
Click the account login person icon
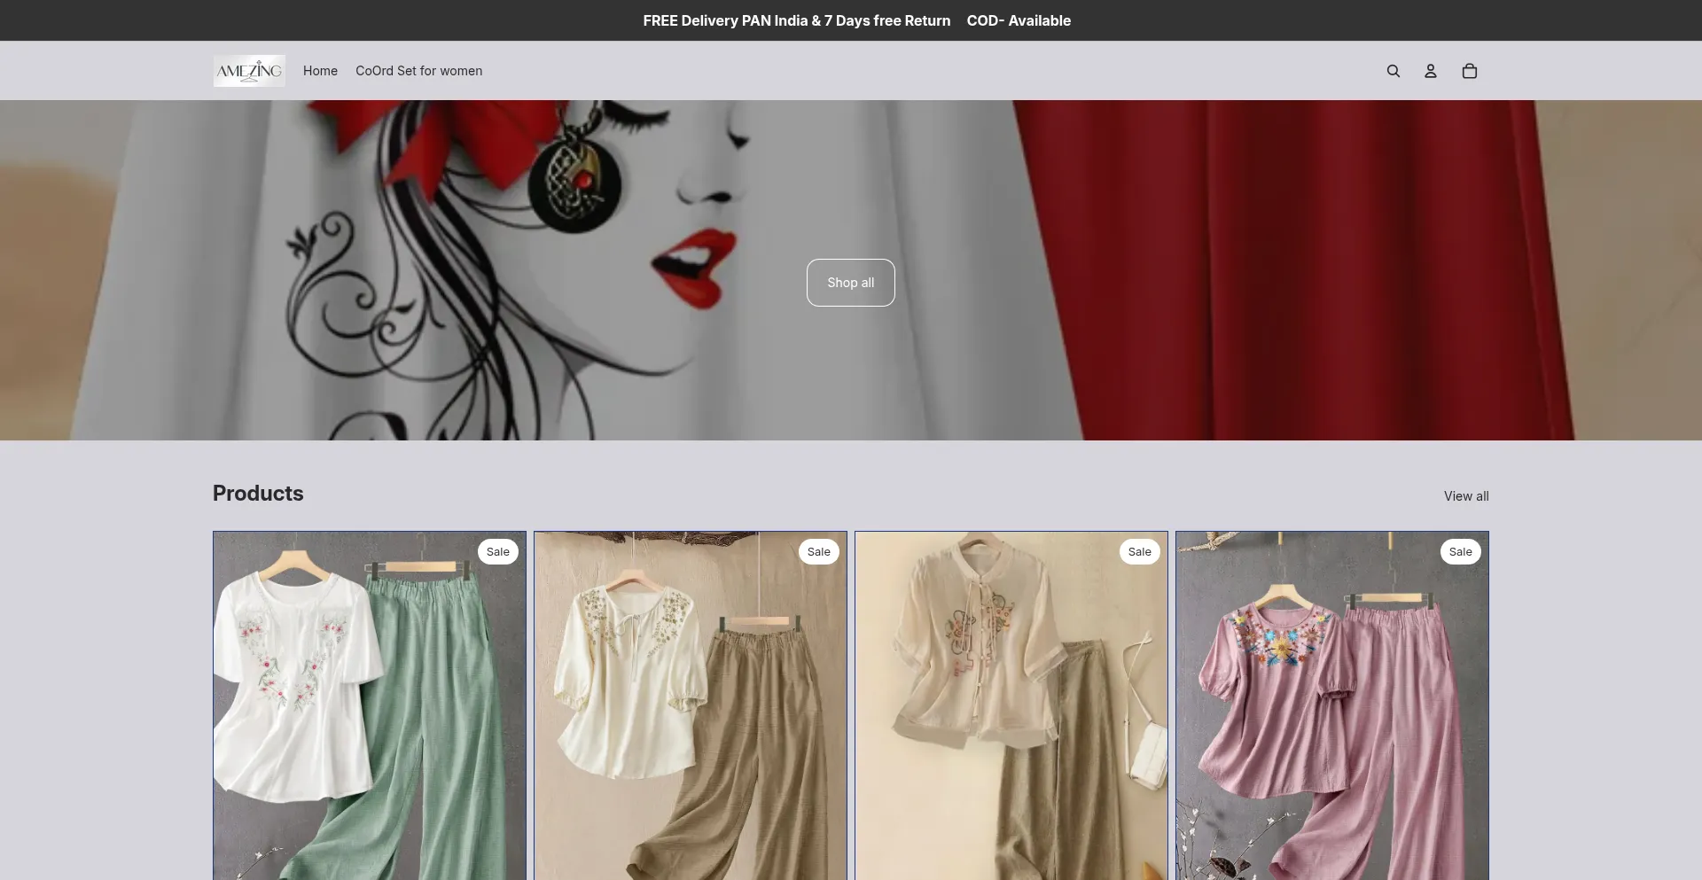point(1430,71)
